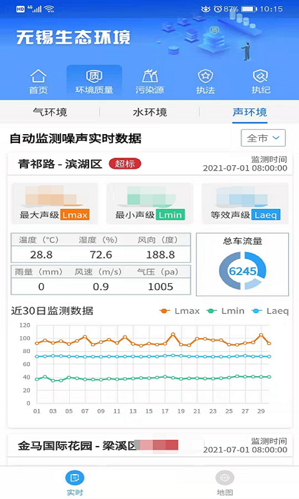Tap the eye comfort status icon

(x=206, y=9)
